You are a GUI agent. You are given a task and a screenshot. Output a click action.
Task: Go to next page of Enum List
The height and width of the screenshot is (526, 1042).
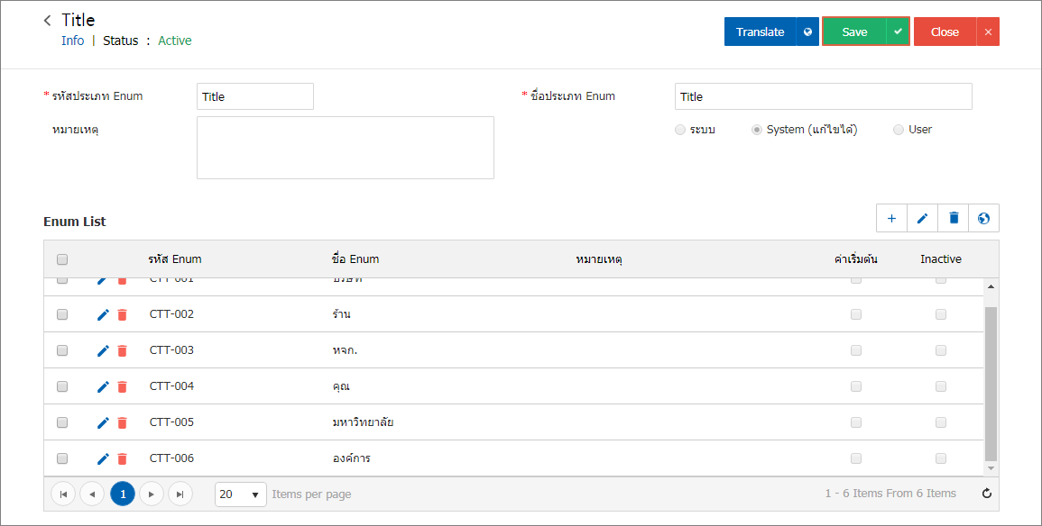click(152, 494)
